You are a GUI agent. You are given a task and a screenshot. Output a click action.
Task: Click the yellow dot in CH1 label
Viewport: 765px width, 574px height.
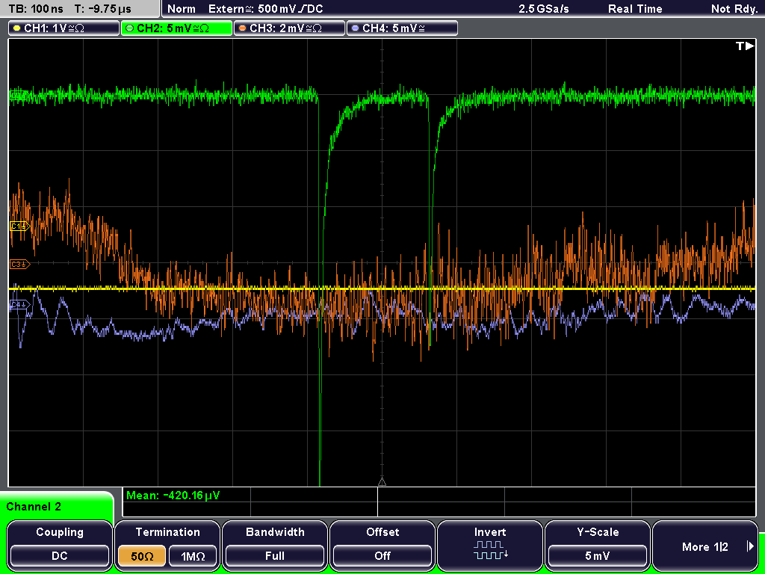(x=17, y=28)
